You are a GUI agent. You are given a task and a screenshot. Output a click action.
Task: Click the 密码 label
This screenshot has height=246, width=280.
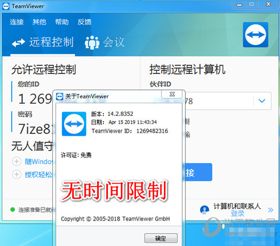pos(25,114)
